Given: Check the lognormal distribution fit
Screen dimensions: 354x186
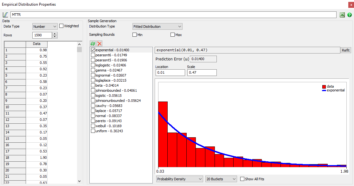Looking at the screenshot, I should pyautogui.click(x=93, y=75).
